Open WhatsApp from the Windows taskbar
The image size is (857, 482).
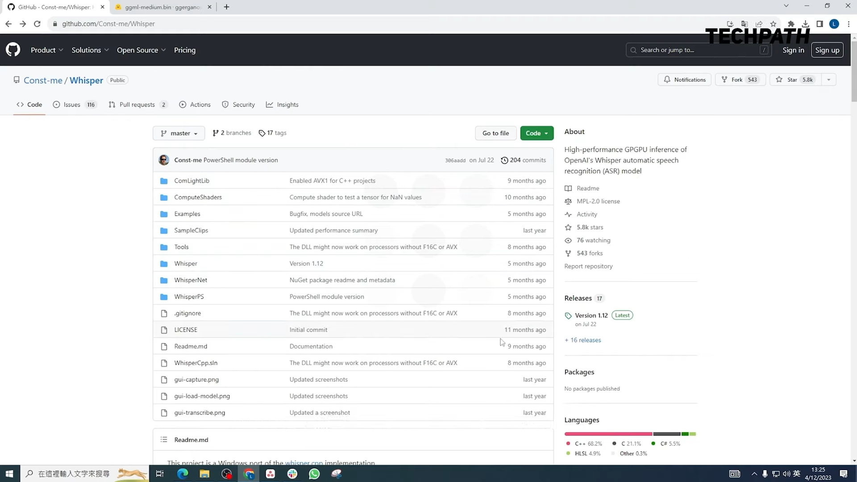(x=314, y=474)
